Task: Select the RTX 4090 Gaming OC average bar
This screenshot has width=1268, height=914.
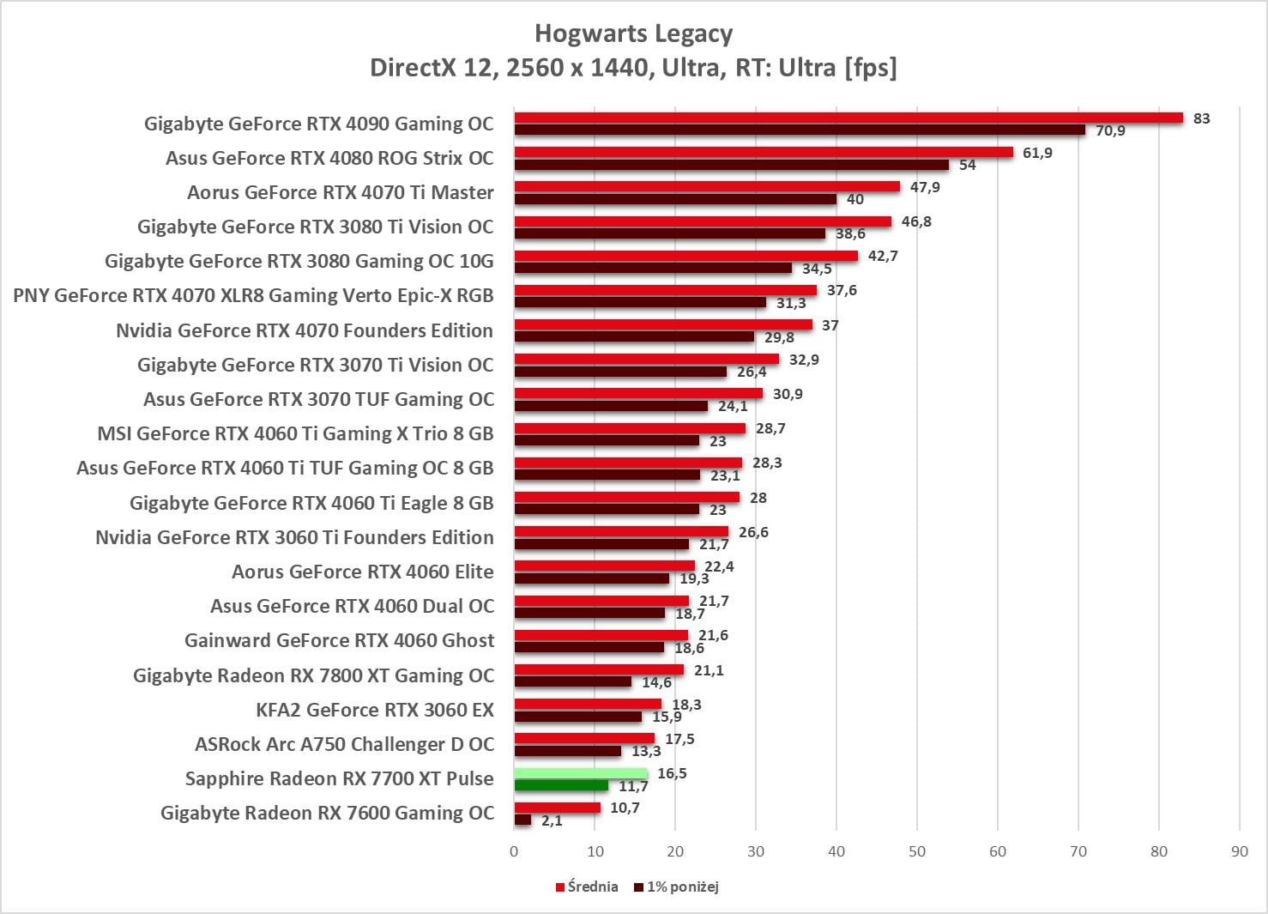Action: click(x=848, y=118)
